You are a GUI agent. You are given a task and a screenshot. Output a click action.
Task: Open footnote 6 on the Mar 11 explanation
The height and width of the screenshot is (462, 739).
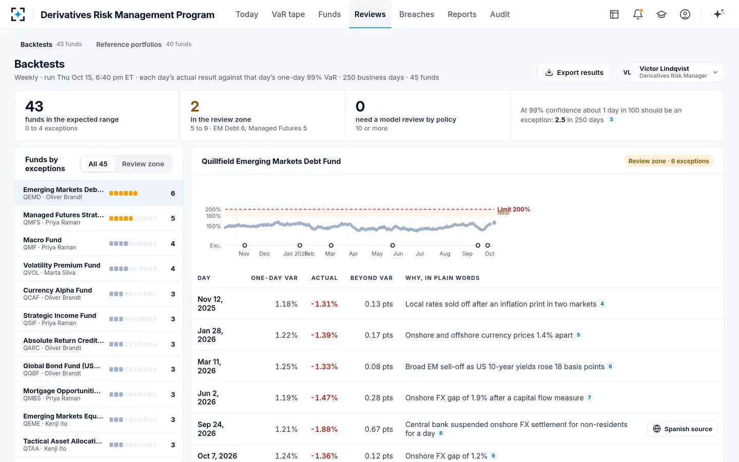click(x=610, y=367)
